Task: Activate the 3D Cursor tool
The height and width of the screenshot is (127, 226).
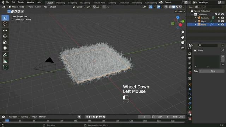Action: coord(5,24)
